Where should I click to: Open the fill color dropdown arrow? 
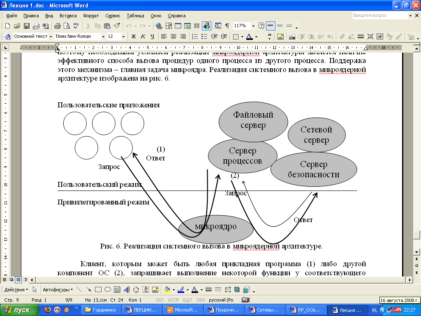173,290
